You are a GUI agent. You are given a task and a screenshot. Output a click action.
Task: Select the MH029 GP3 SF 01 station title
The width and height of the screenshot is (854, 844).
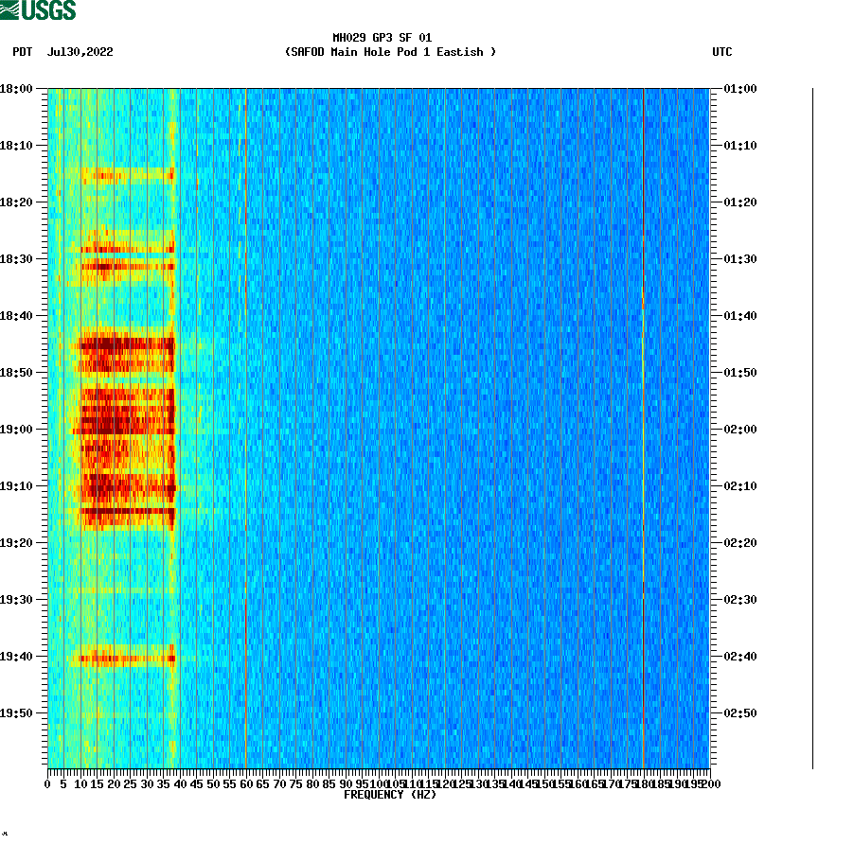(x=382, y=39)
